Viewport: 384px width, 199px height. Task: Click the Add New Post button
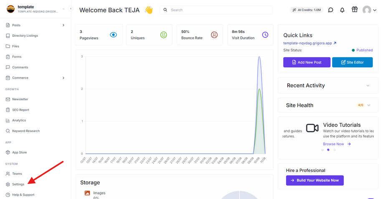click(x=307, y=62)
